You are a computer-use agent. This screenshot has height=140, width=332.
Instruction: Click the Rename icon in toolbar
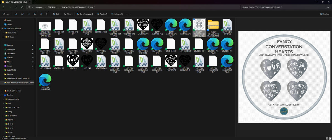(x=35, y=14)
